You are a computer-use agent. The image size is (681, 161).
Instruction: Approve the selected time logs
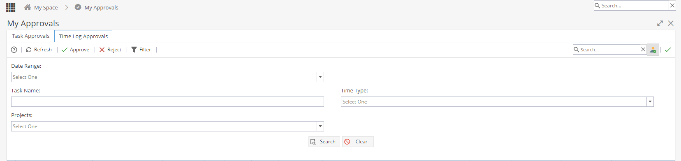75,50
